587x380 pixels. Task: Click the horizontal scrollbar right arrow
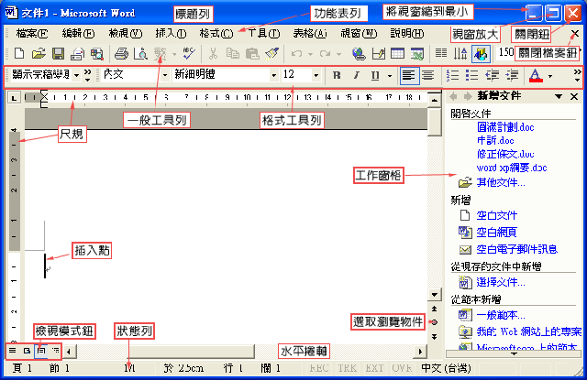(x=421, y=351)
